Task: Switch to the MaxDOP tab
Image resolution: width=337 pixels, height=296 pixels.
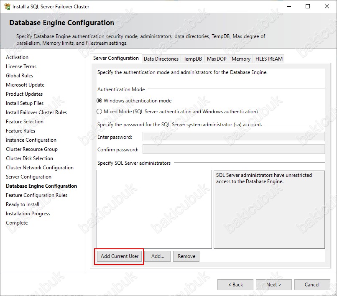Action: pyautogui.click(x=217, y=59)
